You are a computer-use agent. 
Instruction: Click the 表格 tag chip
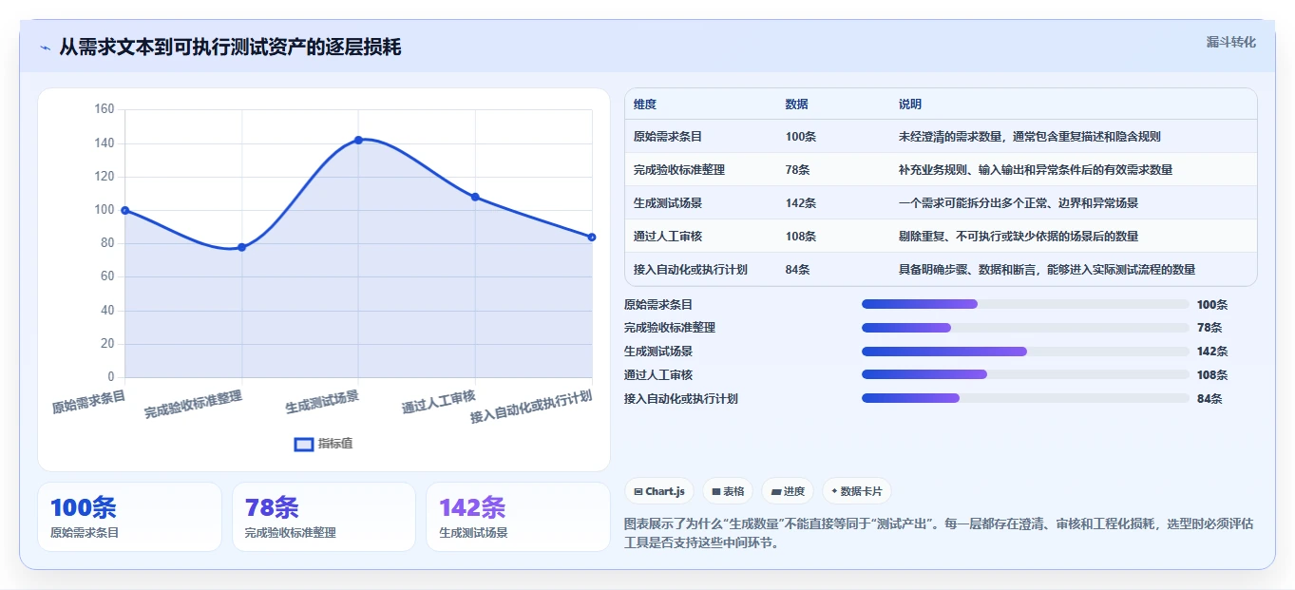(x=727, y=491)
